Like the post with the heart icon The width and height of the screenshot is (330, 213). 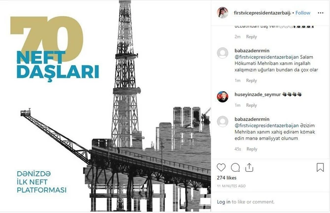tap(221, 168)
